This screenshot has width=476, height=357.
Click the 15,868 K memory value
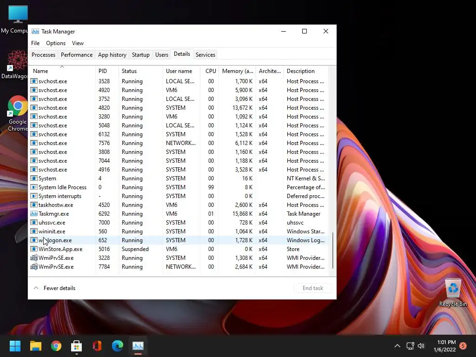coord(243,213)
